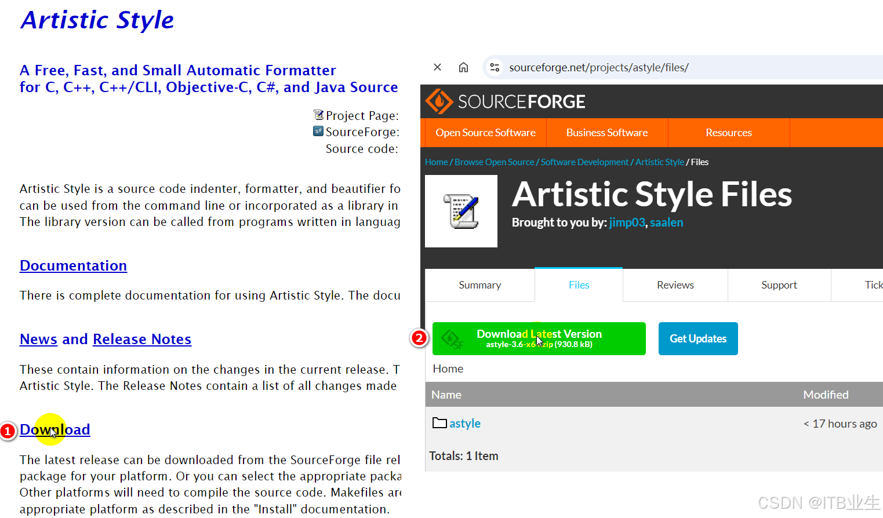Open the News link
The width and height of the screenshot is (883, 518).
38,339
